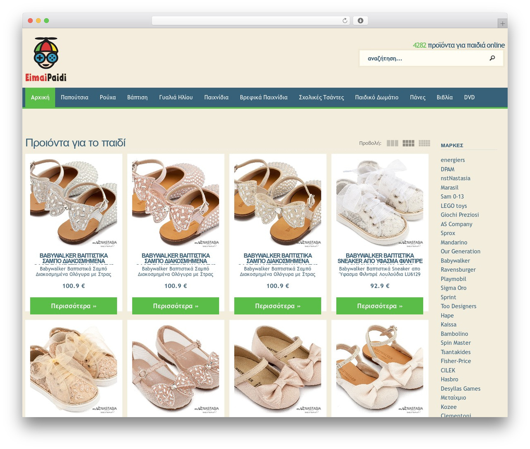This screenshot has width=530, height=449.
Task: Open the Βιβλία category
Action: tap(445, 97)
